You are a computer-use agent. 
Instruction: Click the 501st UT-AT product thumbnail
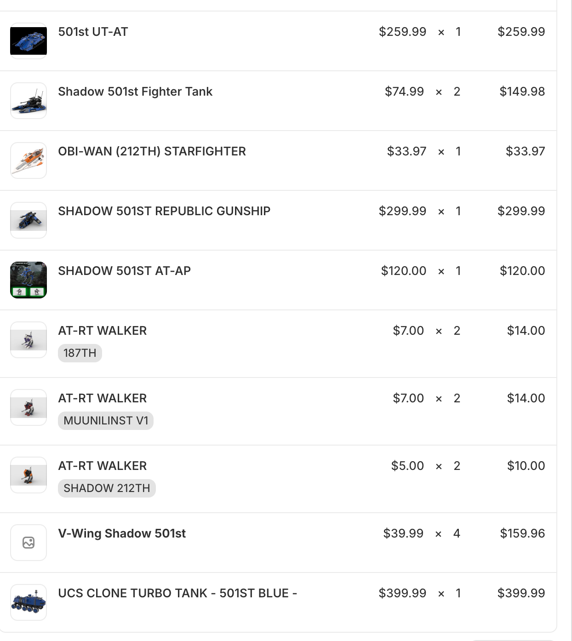tap(29, 41)
